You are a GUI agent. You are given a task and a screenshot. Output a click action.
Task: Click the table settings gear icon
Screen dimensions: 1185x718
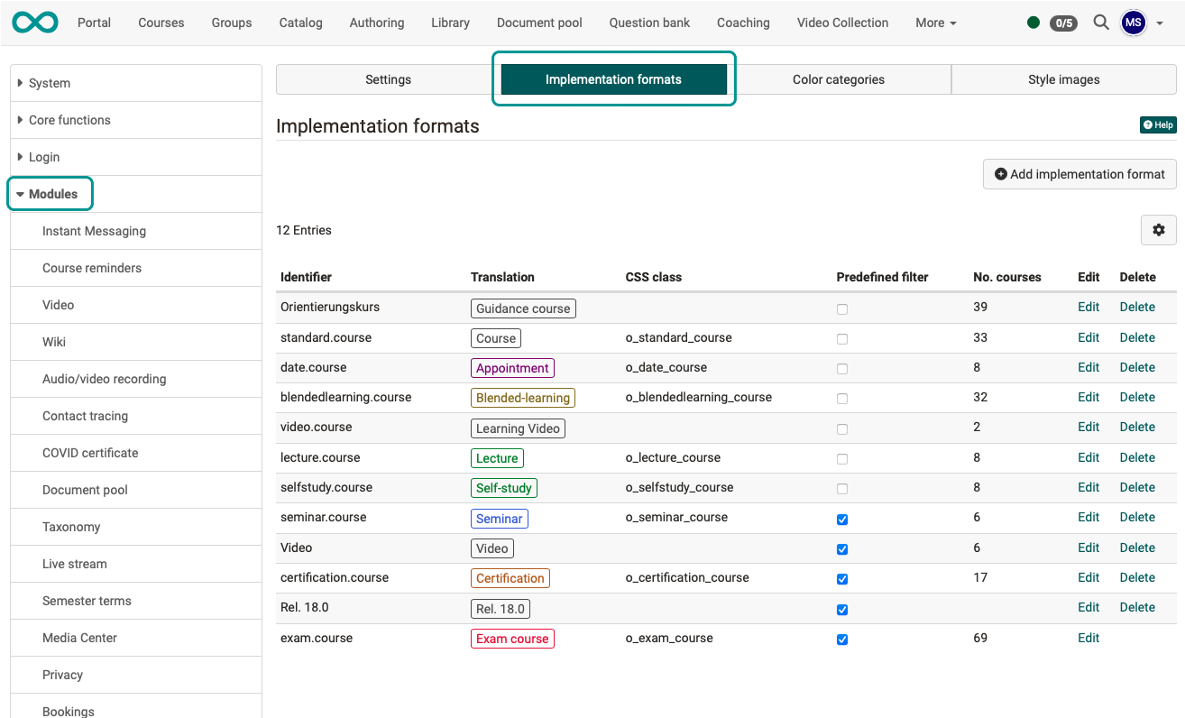click(1158, 230)
